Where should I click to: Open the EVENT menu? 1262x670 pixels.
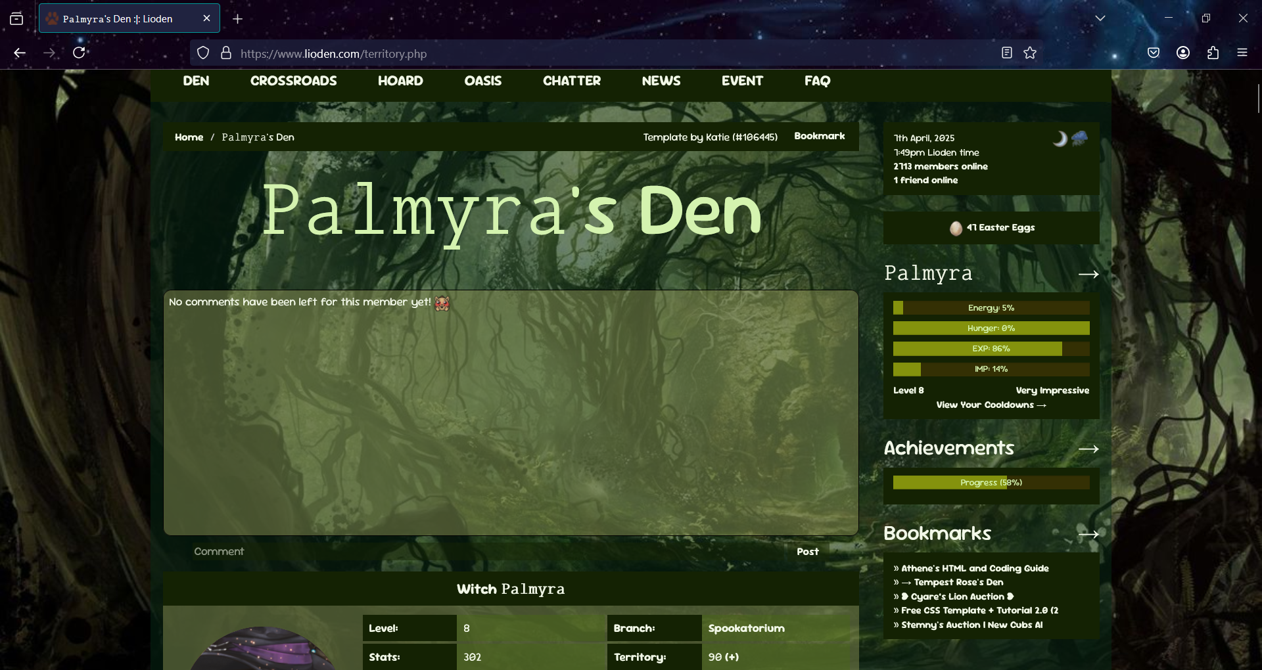742,81
